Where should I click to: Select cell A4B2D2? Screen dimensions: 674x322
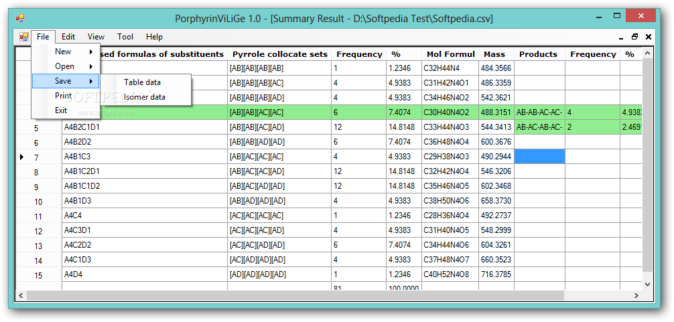click(x=145, y=142)
